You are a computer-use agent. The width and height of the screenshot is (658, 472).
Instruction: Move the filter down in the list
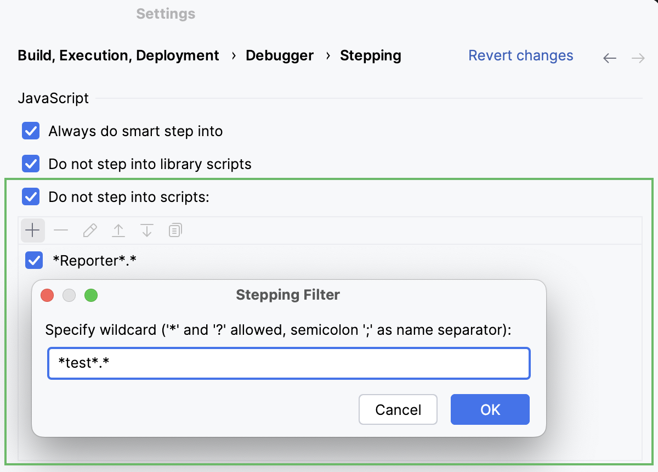tap(146, 230)
